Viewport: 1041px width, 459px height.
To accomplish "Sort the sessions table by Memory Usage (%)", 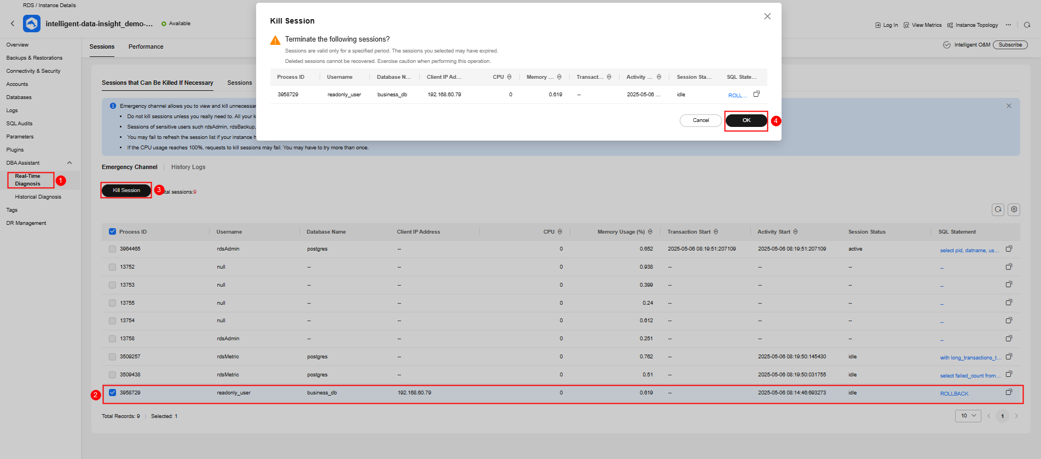I will click(650, 232).
